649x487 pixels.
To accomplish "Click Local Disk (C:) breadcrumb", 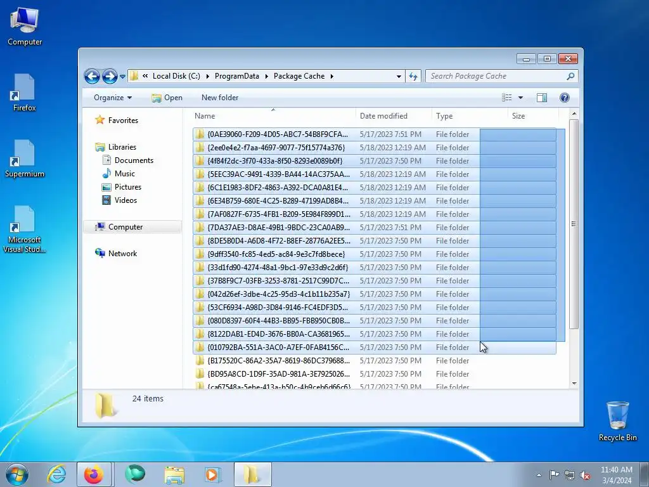I will click(176, 76).
